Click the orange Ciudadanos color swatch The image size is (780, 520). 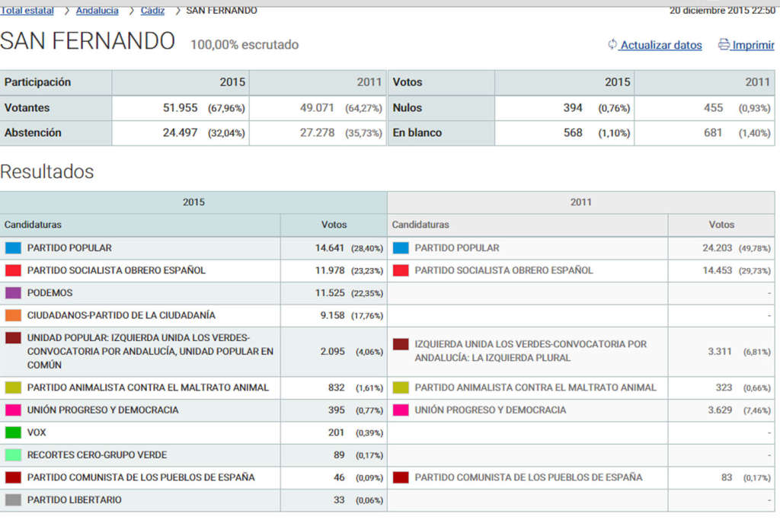(13, 315)
